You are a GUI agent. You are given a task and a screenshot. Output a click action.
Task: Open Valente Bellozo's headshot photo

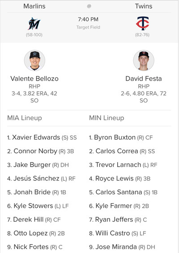(34, 60)
